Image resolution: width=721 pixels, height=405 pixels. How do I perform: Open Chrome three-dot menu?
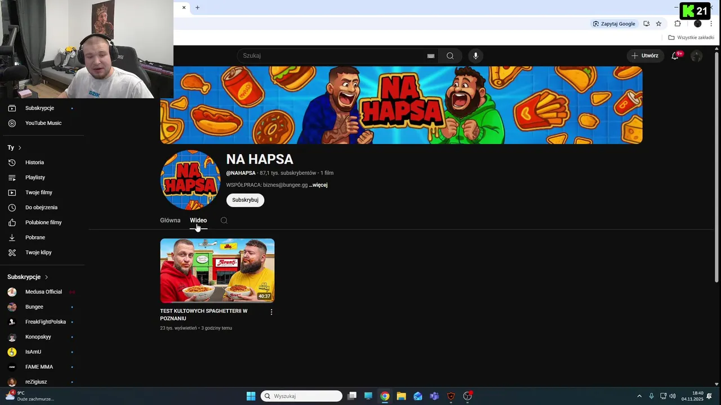[x=712, y=24]
